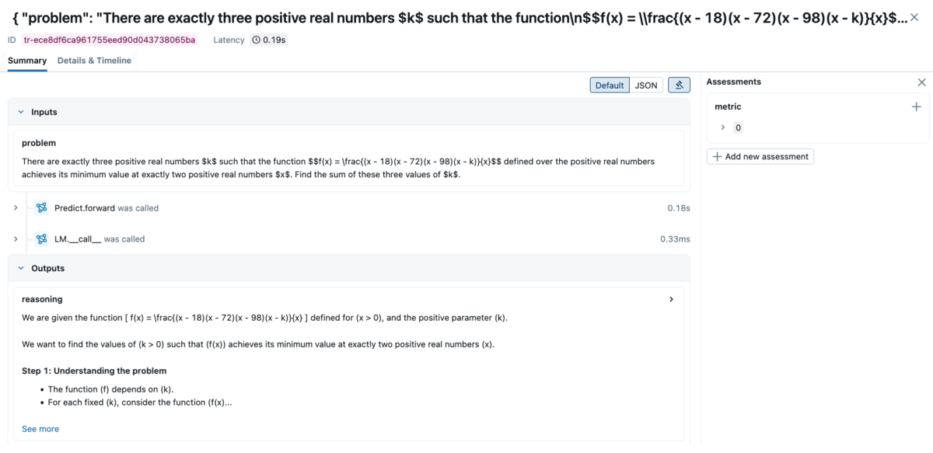The height and width of the screenshot is (453, 933).
Task: Open the Summary tab
Action: point(27,61)
